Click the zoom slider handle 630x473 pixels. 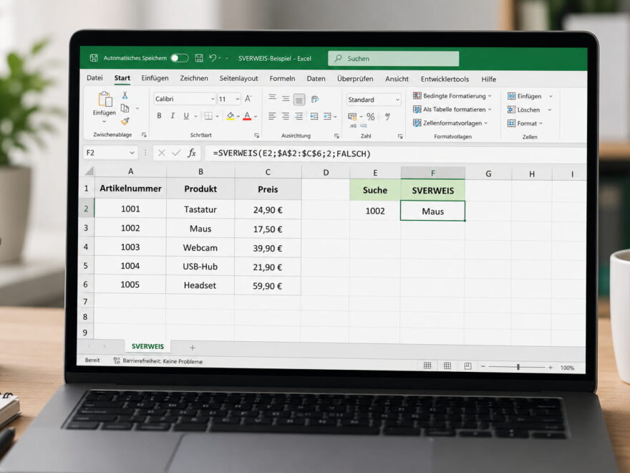tap(518, 367)
